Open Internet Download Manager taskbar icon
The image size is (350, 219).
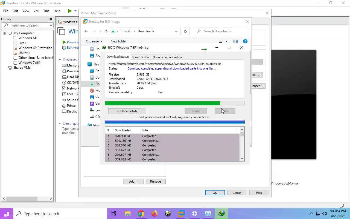(x=221, y=214)
